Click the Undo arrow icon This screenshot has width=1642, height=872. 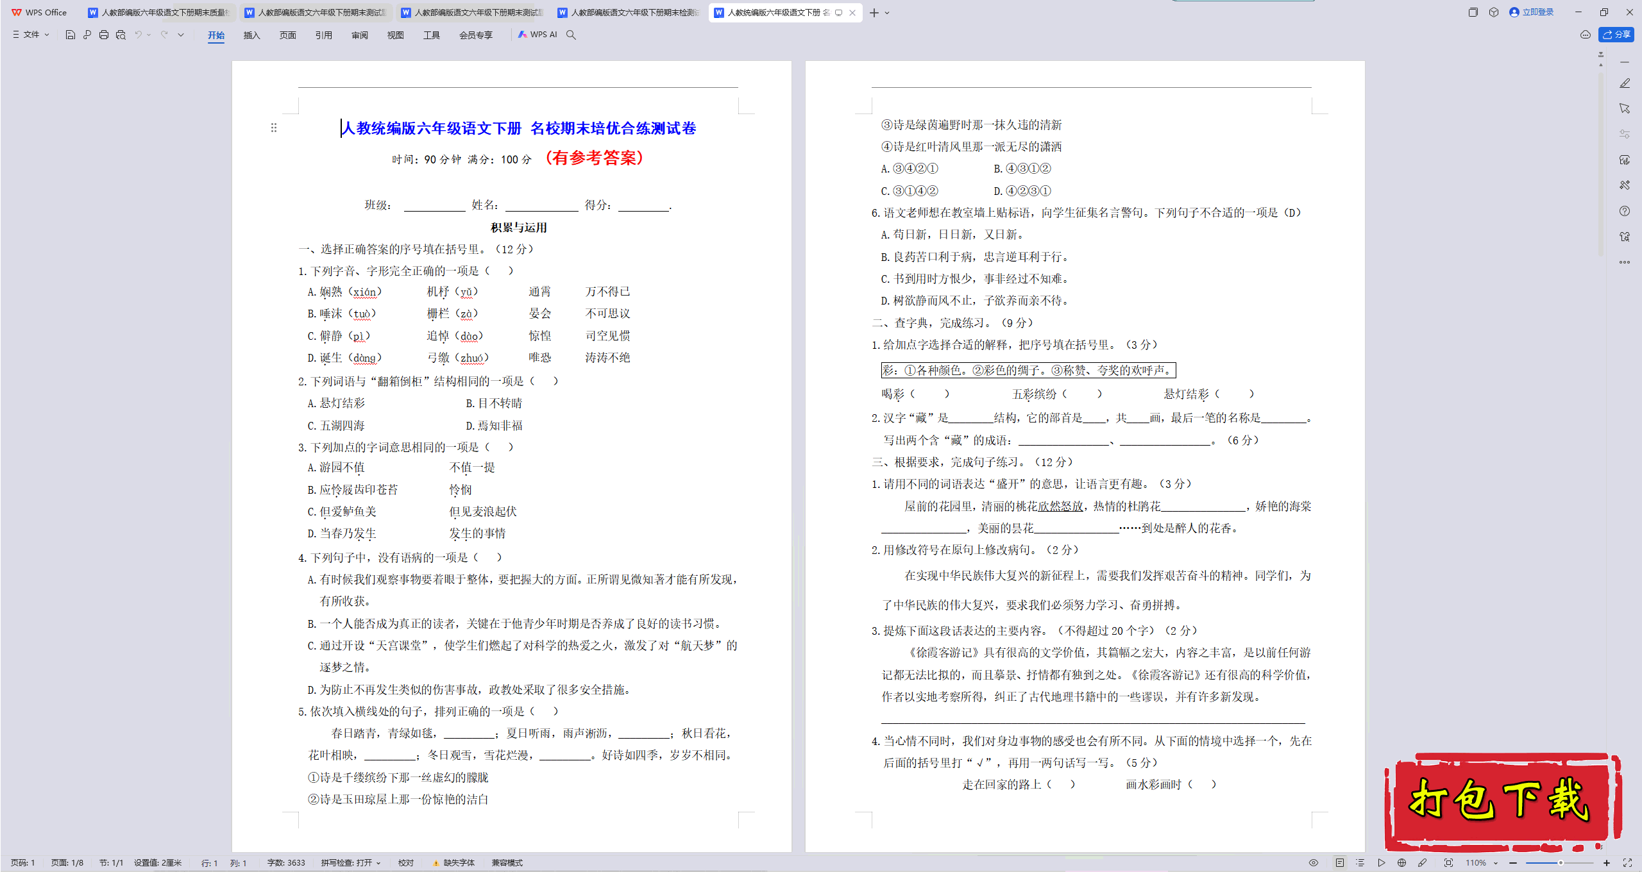[138, 35]
